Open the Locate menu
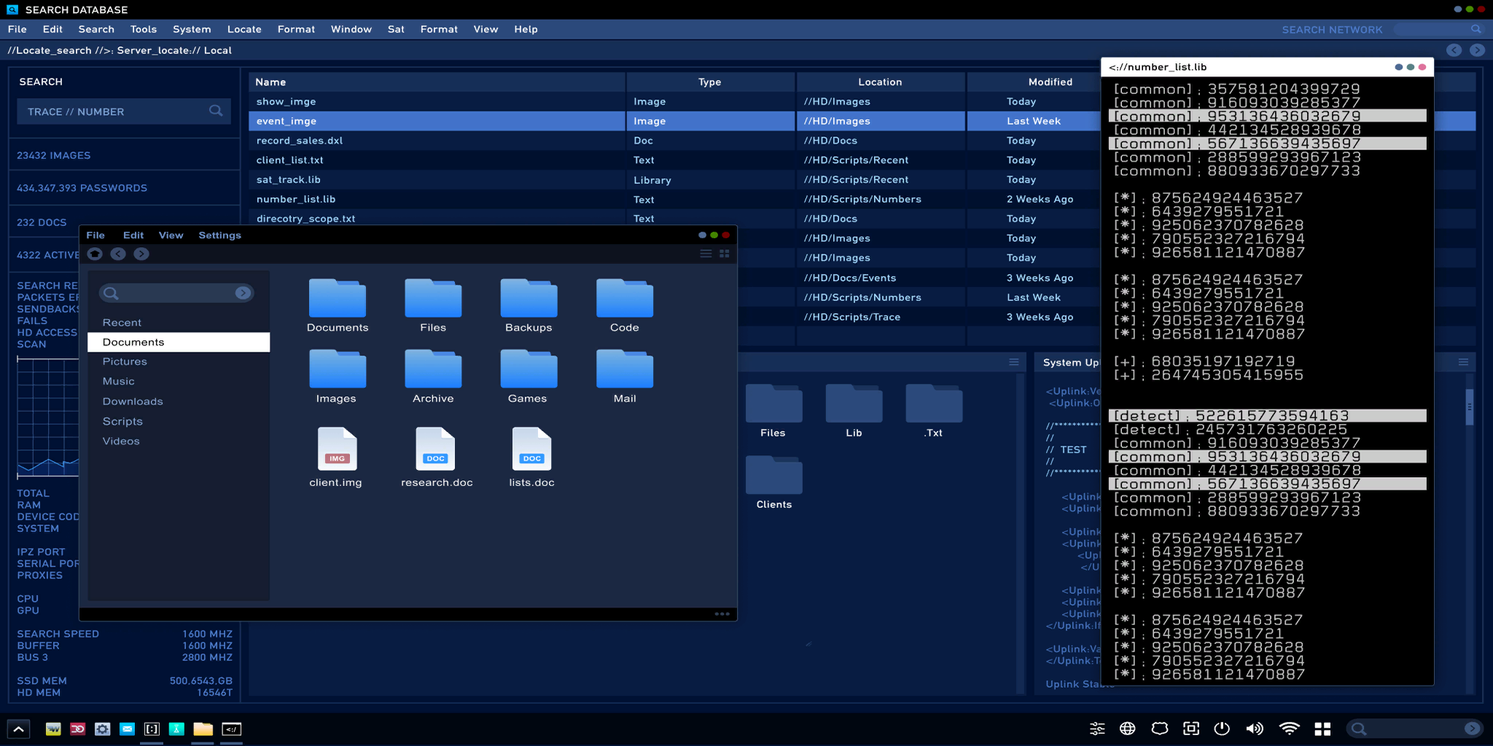This screenshot has height=746, width=1493. click(244, 29)
